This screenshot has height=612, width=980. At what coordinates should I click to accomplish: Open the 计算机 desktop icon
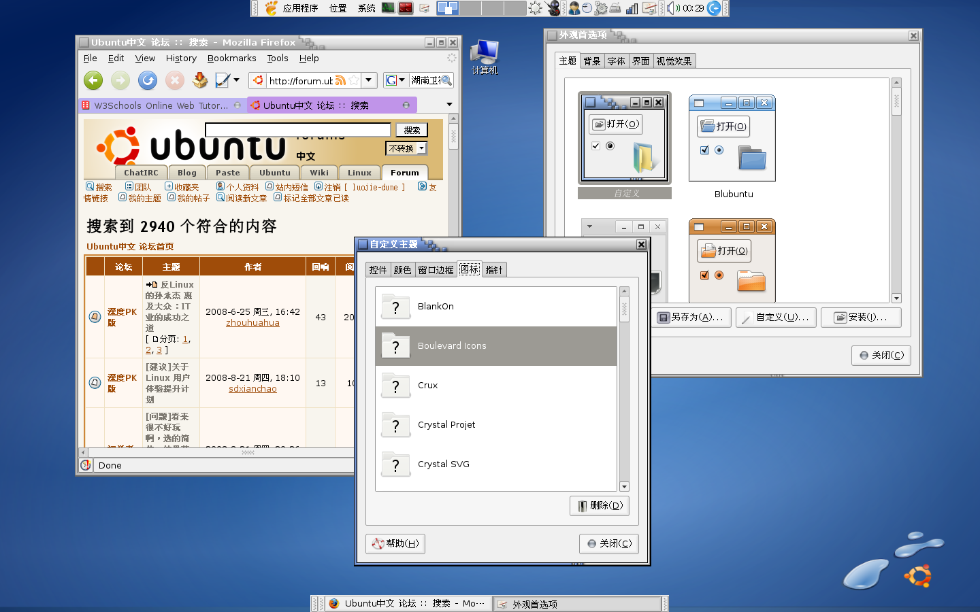[485, 57]
